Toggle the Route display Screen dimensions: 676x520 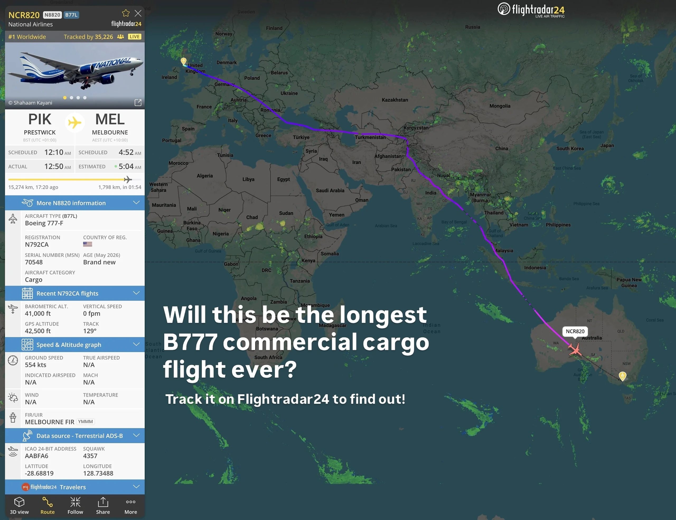47,506
